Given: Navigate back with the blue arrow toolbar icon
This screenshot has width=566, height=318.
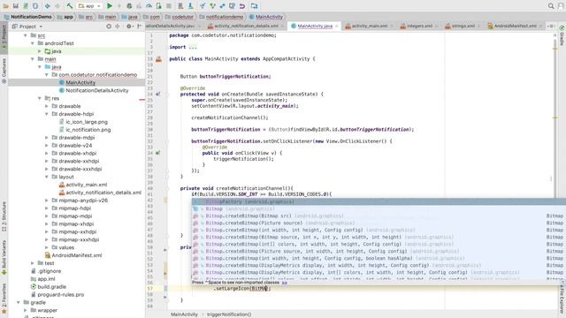Looking at the screenshot, I should point(47,6).
